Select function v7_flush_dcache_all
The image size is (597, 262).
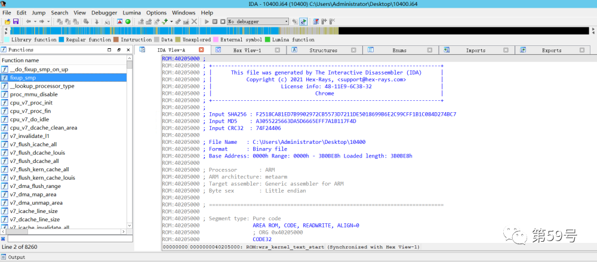pyautogui.click(x=34, y=161)
